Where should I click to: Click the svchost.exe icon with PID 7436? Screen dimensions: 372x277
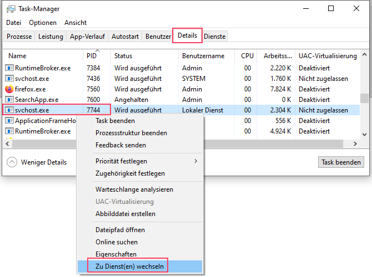coord(9,78)
